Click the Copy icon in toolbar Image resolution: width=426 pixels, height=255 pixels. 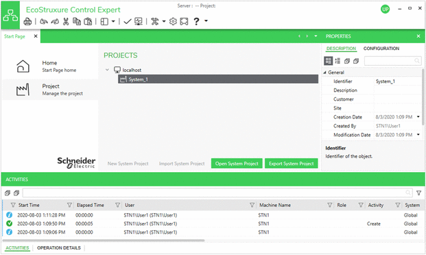pos(77,21)
